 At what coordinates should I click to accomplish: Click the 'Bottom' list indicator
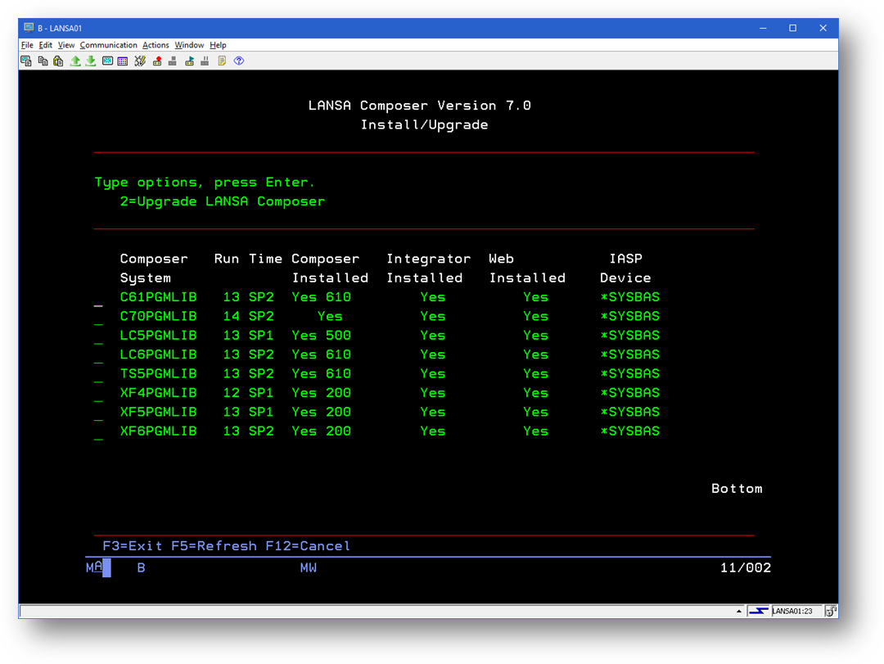[737, 489]
